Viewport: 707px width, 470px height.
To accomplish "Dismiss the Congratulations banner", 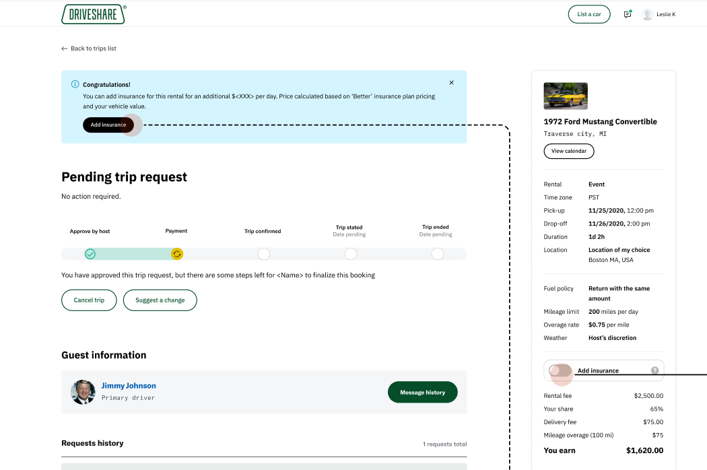I will click(451, 83).
